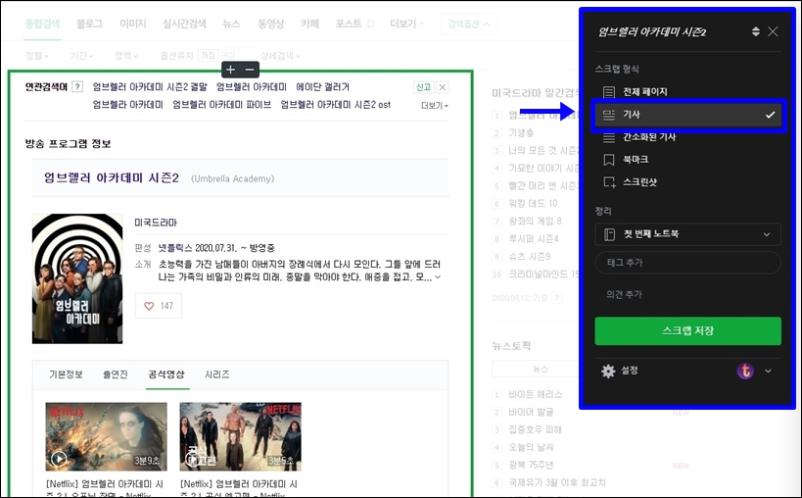Shrink clip selection with minus button
802x498 pixels.
(250, 70)
